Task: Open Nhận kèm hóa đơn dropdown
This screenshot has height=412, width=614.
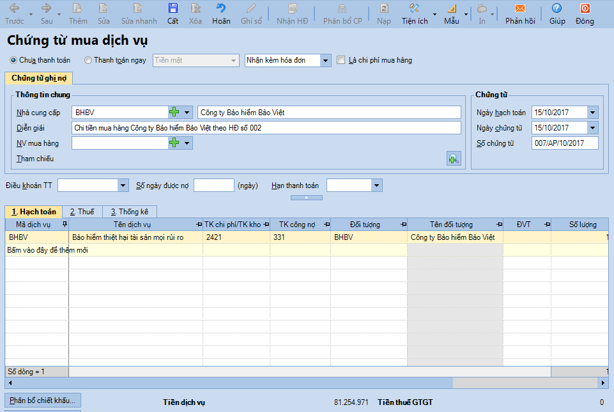Action: point(325,60)
